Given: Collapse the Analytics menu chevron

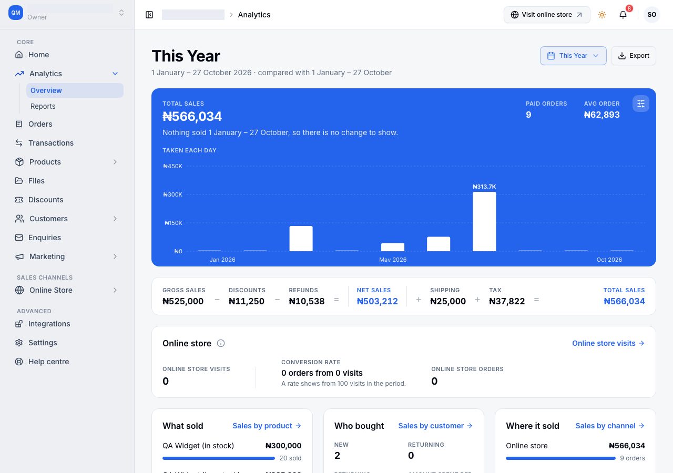Looking at the screenshot, I should click(x=115, y=74).
